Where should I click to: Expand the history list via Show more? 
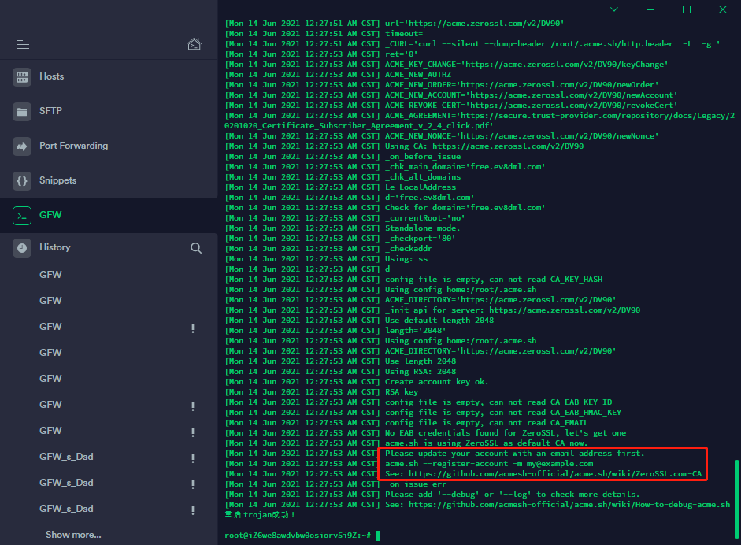click(x=72, y=534)
